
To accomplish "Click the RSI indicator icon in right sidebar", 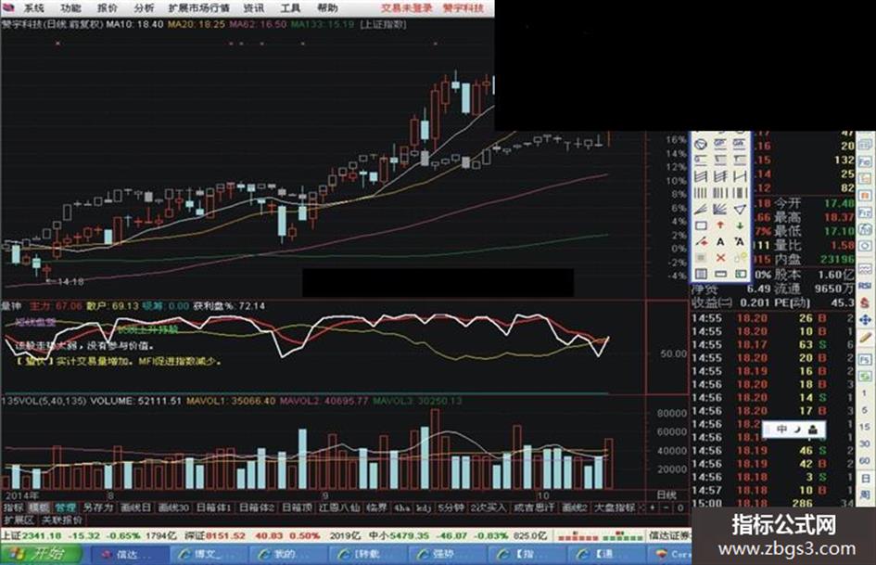I will coord(866,286).
